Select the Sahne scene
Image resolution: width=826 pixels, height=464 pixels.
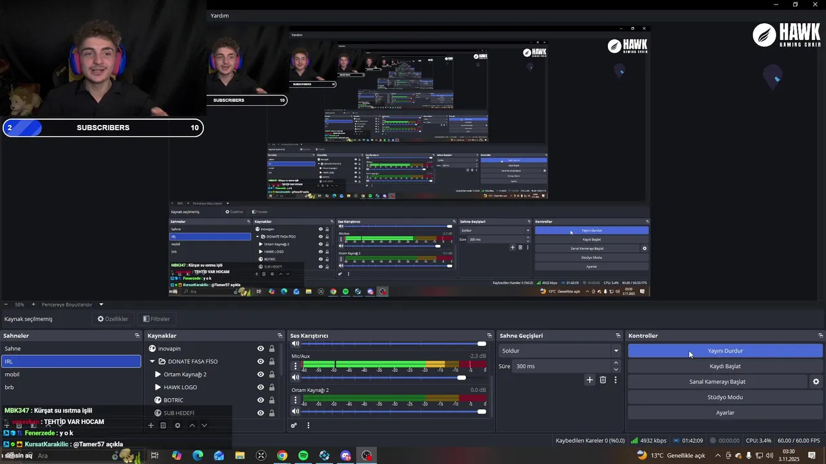(x=71, y=349)
